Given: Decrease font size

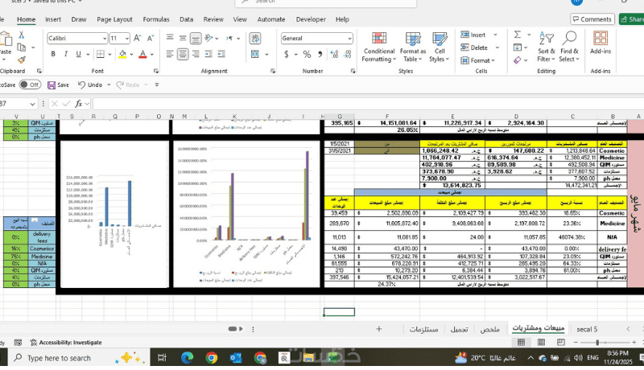Looking at the screenshot, I should (x=151, y=38).
